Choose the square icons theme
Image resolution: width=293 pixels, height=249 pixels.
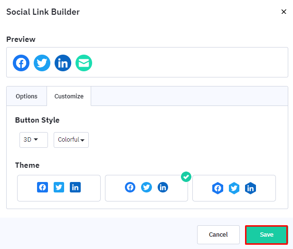pos(59,188)
